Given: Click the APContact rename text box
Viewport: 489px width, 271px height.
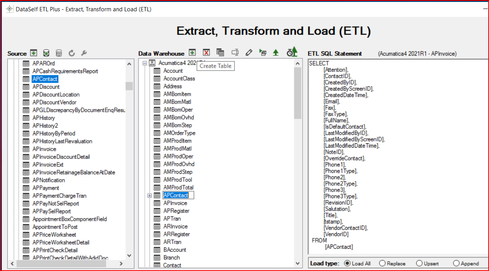Looking at the screenshot, I should click(178, 195).
